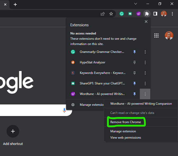Open the Extensions puzzle-piece menu
Viewport: 178px width, 156px height.
click(x=147, y=14)
